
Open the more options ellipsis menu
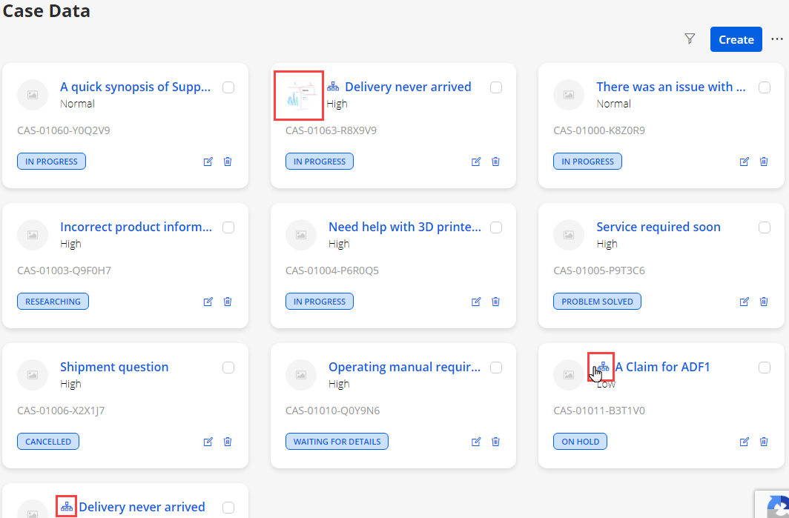776,39
